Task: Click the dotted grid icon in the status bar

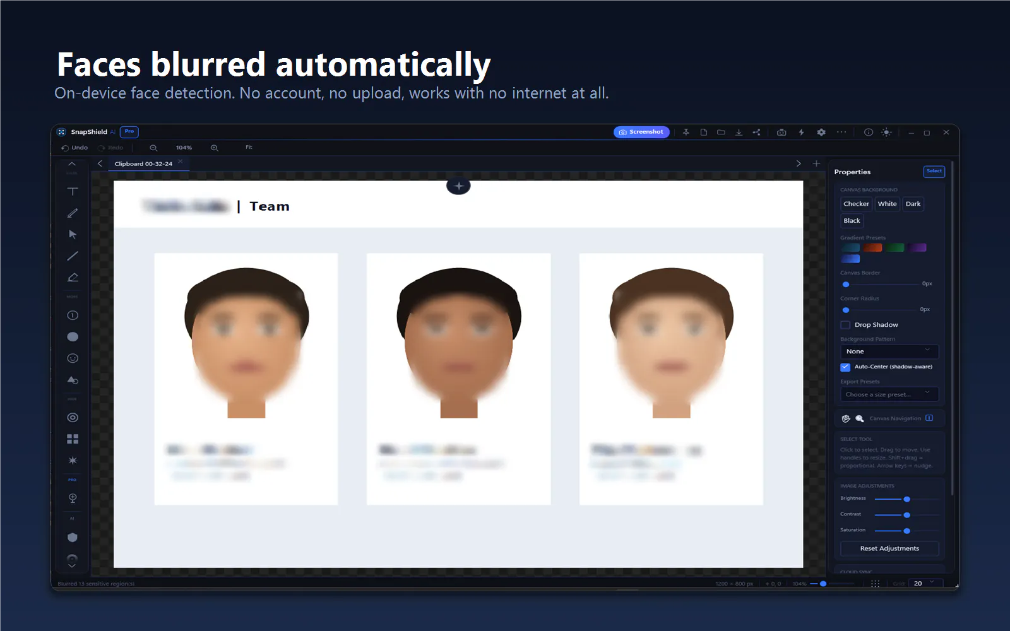Action: (x=875, y=584)
